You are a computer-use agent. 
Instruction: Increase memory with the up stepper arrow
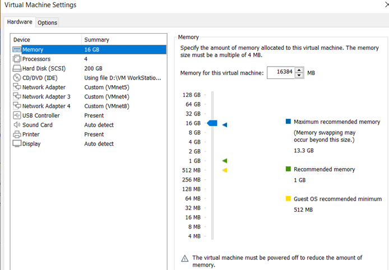299,70
